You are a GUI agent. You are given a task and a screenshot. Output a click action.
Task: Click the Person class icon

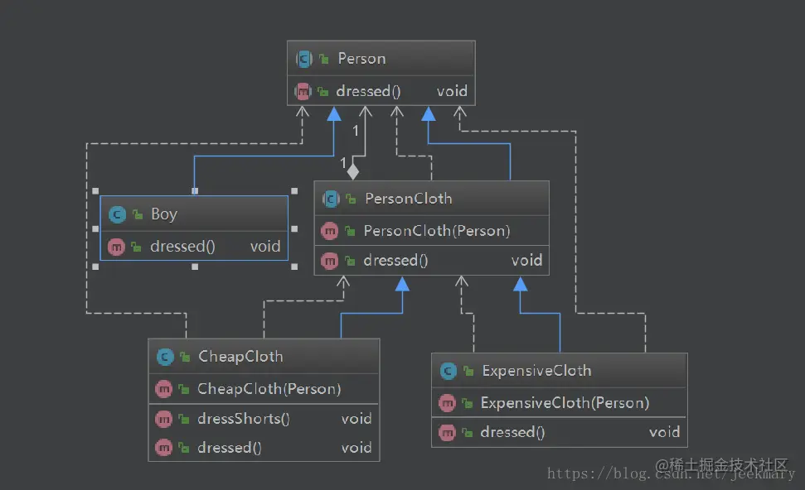[304, 59]
